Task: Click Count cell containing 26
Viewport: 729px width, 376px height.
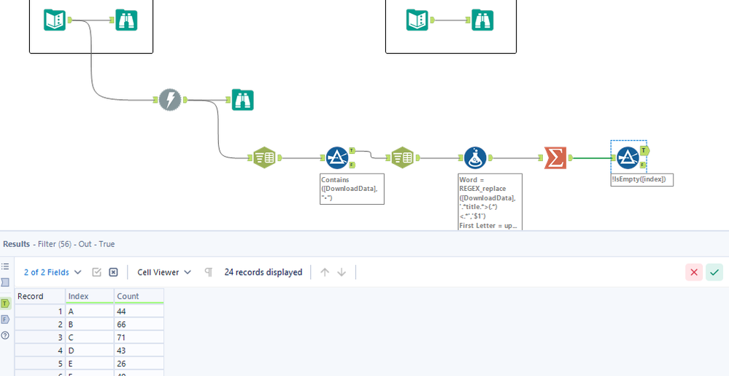Action: pyautogui.click(x=139, y=363)
